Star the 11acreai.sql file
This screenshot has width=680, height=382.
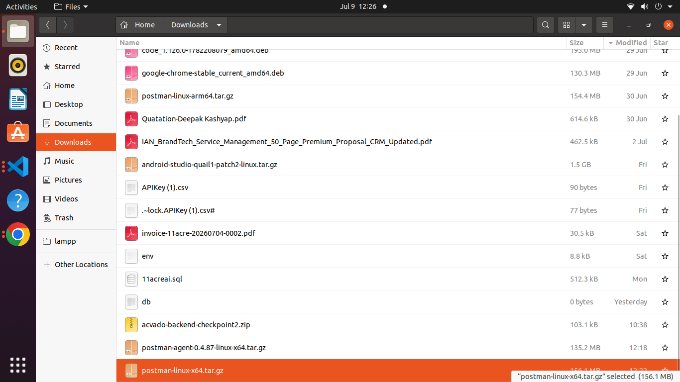coord(665,279)
